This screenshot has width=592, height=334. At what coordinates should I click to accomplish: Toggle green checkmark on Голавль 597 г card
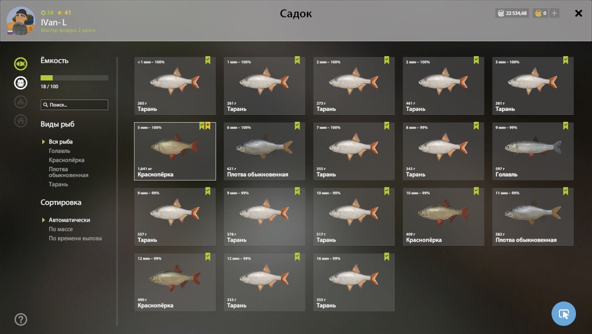click(566, 126)
